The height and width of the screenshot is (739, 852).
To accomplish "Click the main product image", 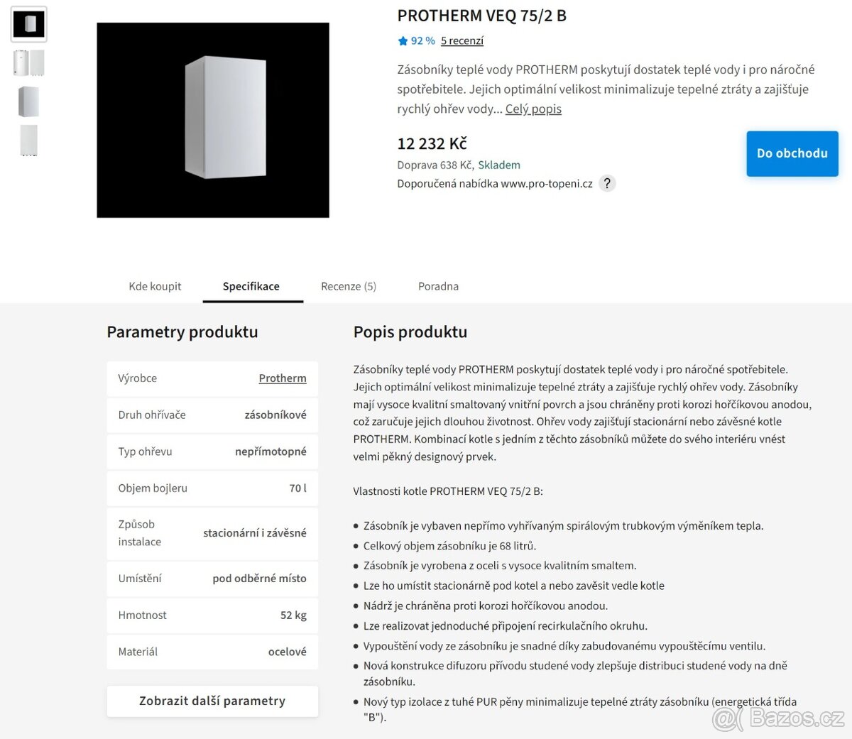I will (213, 120).
